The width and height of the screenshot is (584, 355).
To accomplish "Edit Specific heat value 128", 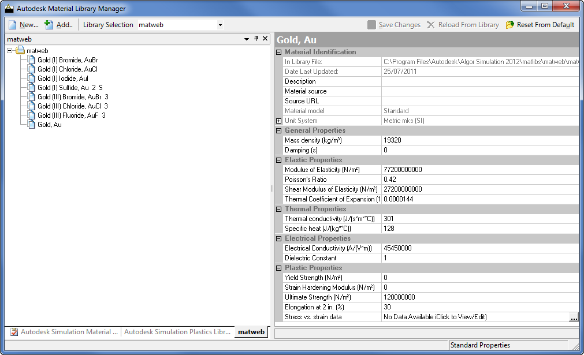I will (x=480, y=229).
